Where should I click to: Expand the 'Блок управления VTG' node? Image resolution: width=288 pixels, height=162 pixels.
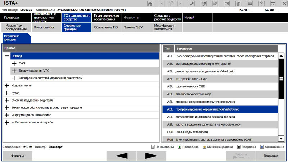click(x=14, y=71)
